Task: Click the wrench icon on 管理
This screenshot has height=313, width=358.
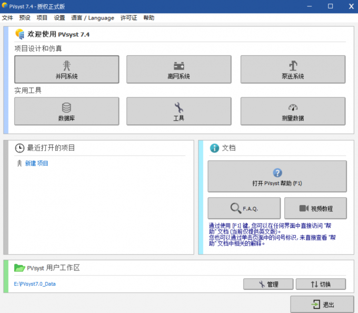Action: (262, 284)
